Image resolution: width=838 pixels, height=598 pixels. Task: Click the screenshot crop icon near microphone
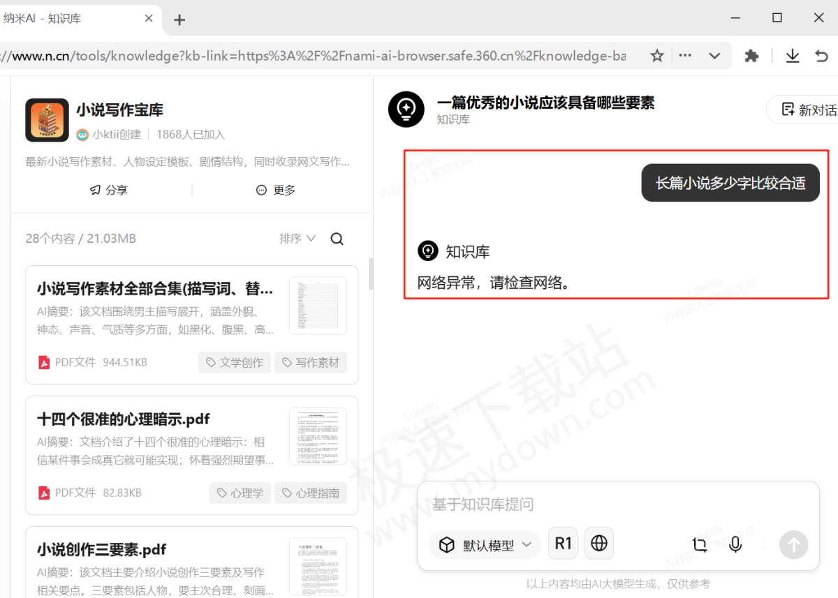(699, 545)
